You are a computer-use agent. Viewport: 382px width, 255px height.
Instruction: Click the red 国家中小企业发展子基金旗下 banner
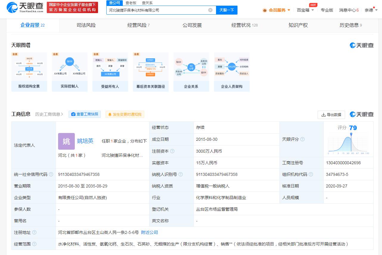pyautogui.click(x=72, y=7)
